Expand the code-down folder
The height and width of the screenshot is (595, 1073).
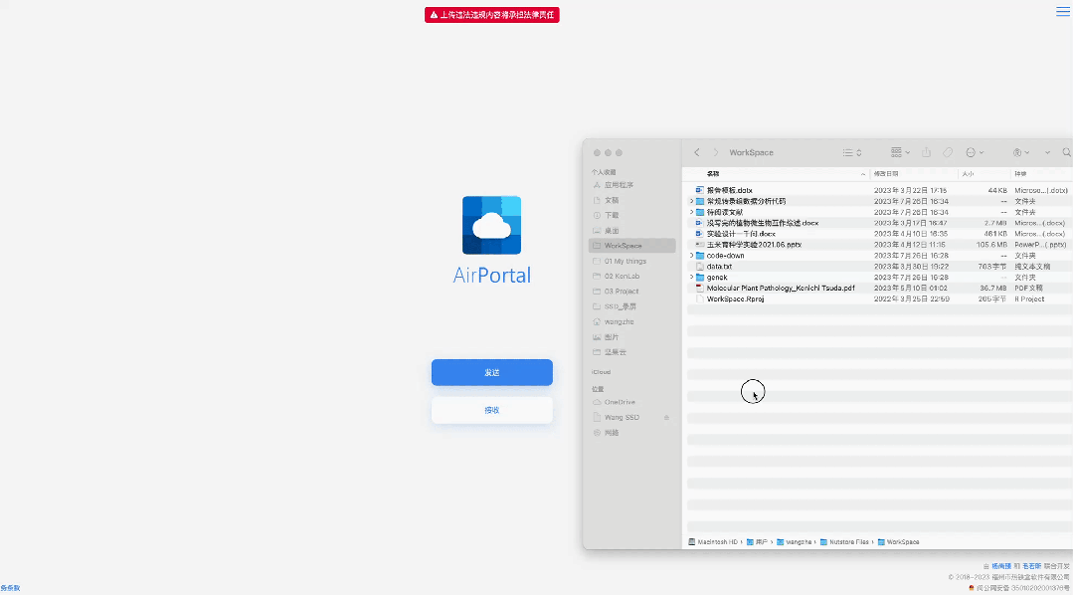tap(692, 255)
